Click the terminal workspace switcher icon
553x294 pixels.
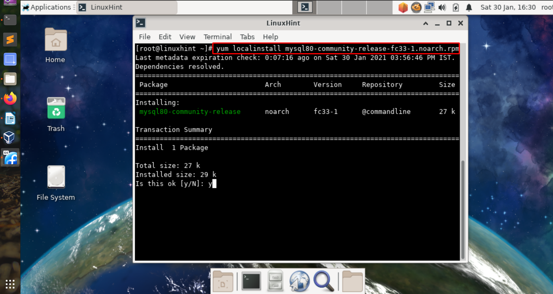tap(305, 7)
